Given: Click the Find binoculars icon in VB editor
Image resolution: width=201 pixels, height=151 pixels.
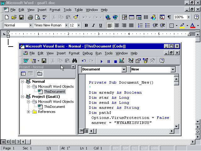Looking at the screenshot, I should (75, 61).
